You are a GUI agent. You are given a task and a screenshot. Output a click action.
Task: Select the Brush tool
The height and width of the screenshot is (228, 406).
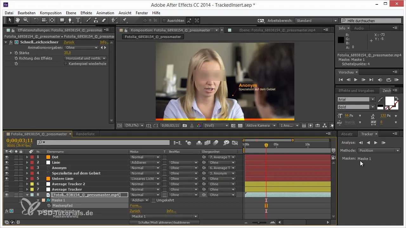click(88, 20)
